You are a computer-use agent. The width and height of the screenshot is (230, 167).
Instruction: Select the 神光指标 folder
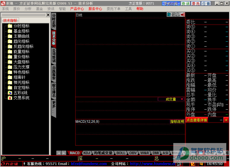(19, 83)
